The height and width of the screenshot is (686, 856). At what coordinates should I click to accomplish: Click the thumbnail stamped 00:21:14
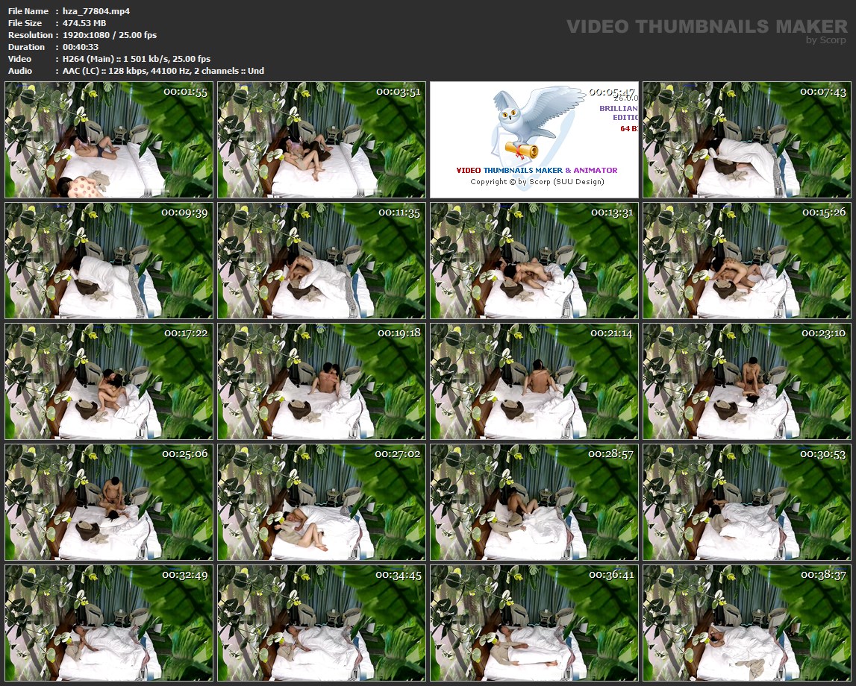[534, 382]
